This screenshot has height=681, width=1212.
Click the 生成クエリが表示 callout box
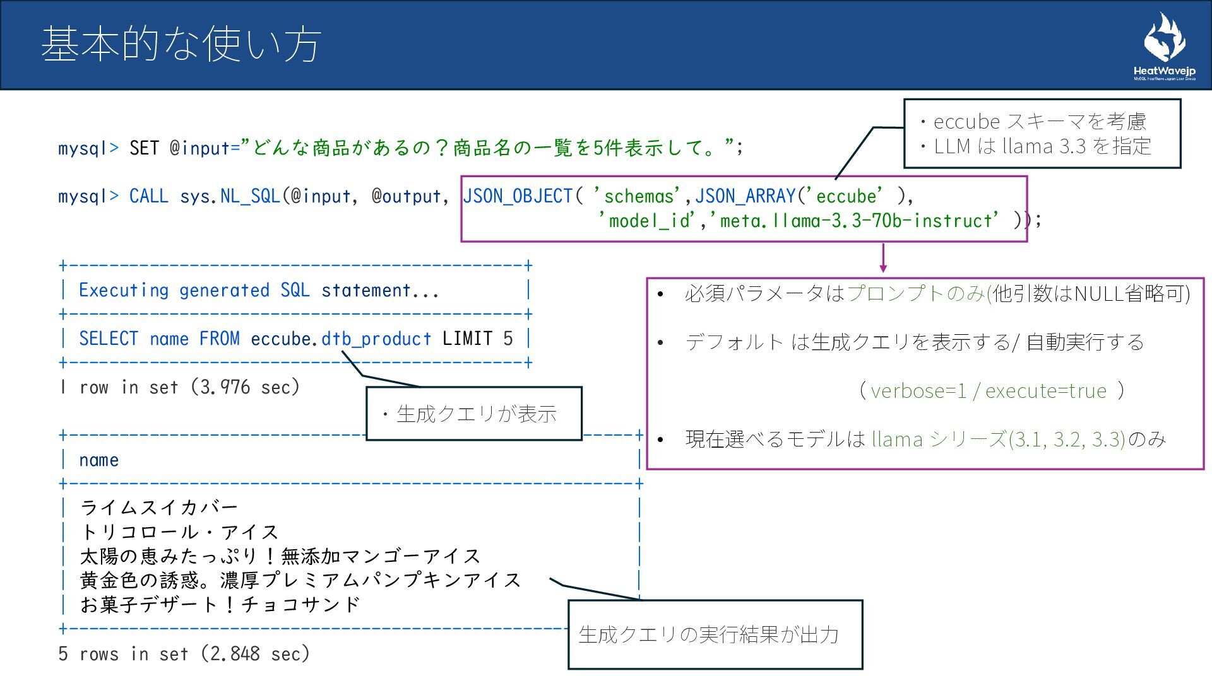point(473,414)
